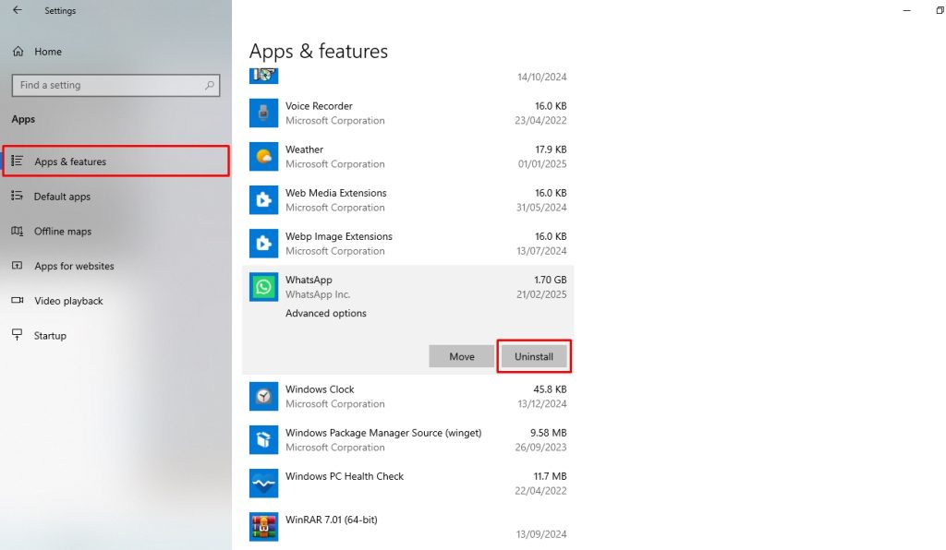The height and width of the screenshot is (550, 946).
Task: Click the Apps & features list icon
Action: pos(18,161)
